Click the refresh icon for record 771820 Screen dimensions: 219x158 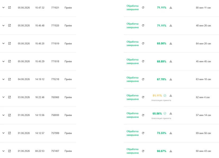point(143,25)
